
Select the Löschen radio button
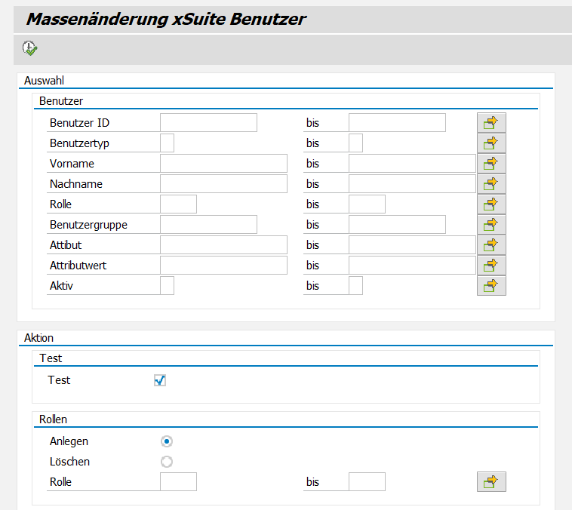167,462
